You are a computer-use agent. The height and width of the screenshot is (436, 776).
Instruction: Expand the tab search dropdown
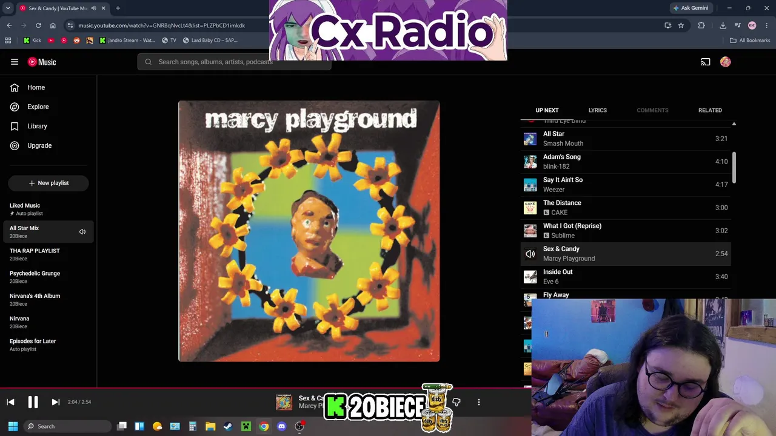coord(8,8)
